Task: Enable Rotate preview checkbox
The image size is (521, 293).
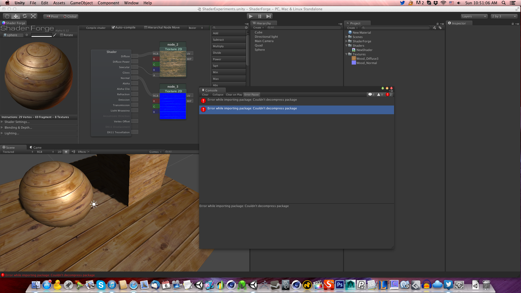Action: pos(62,35)
